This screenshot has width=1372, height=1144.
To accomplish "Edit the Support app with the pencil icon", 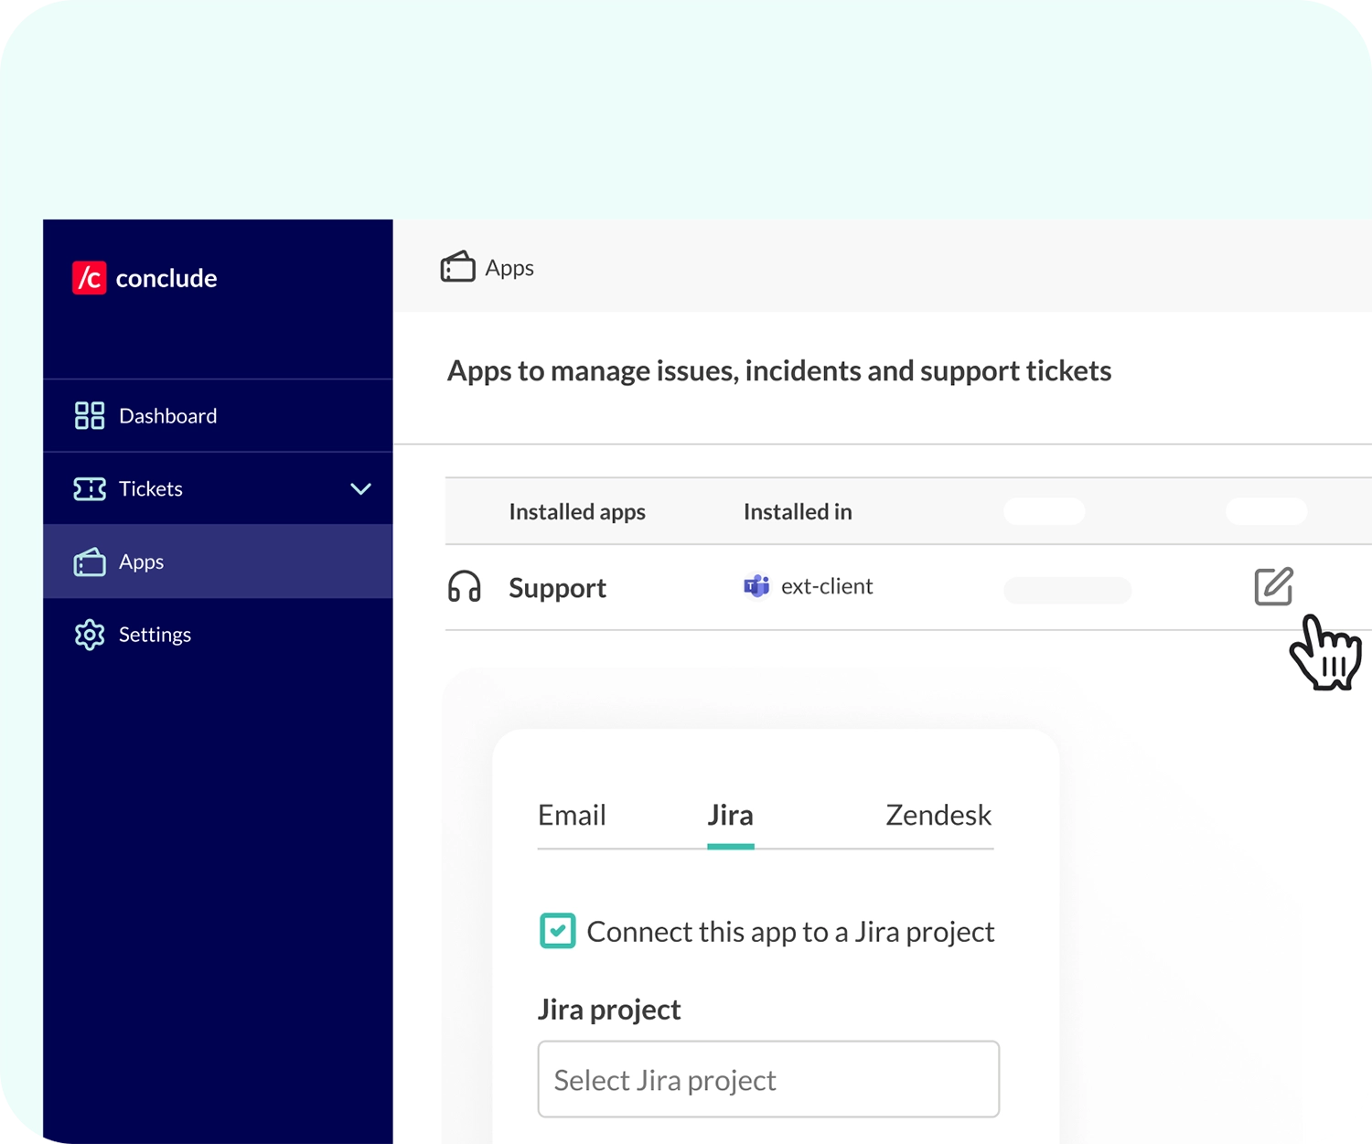I will (1275, 586).
